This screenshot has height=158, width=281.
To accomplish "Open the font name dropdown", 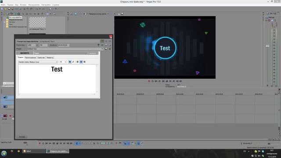I will coord(57,62).
